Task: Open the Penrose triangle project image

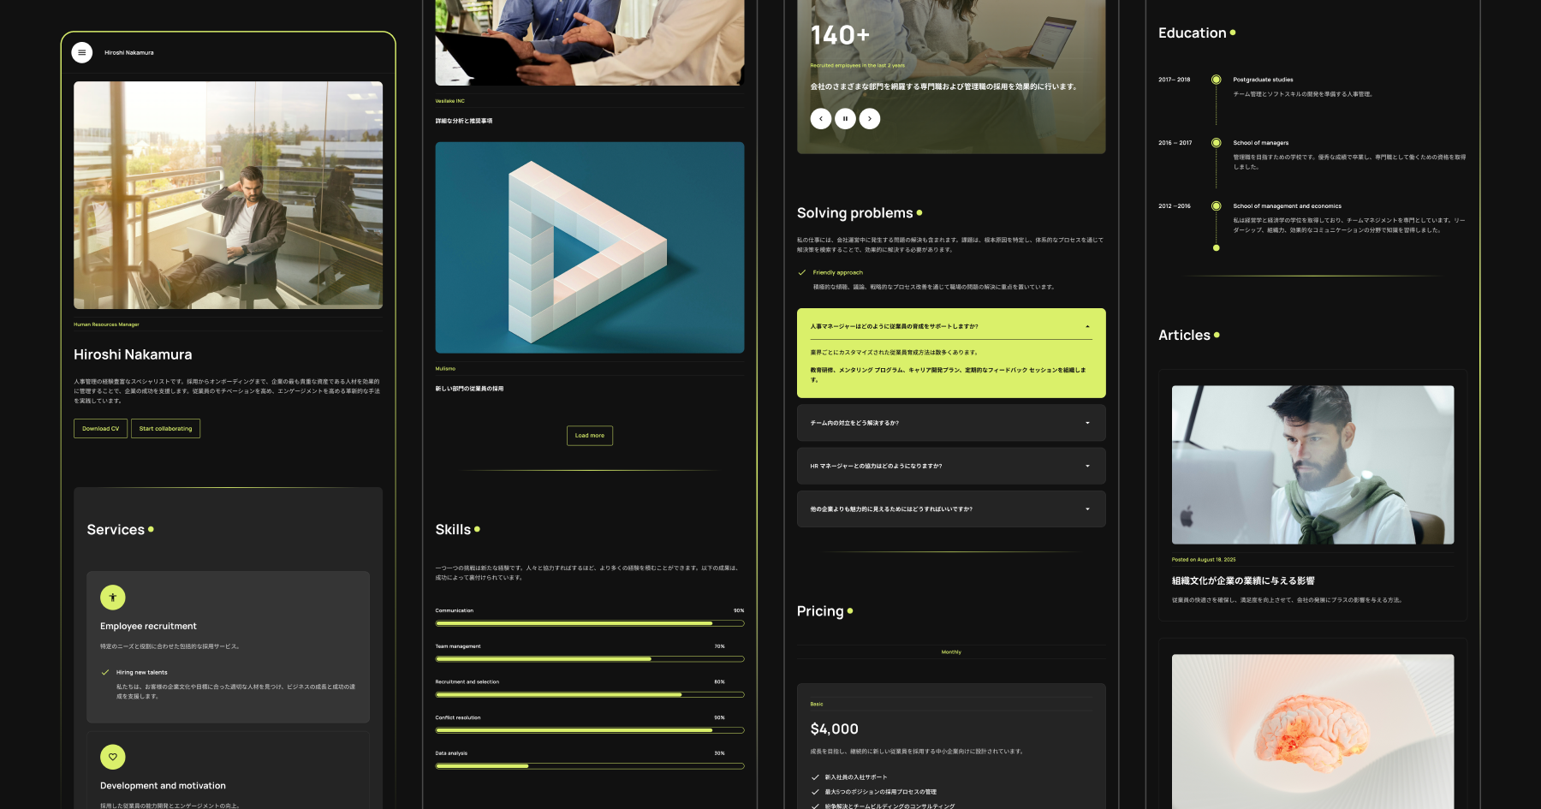Action: [590, 247]
